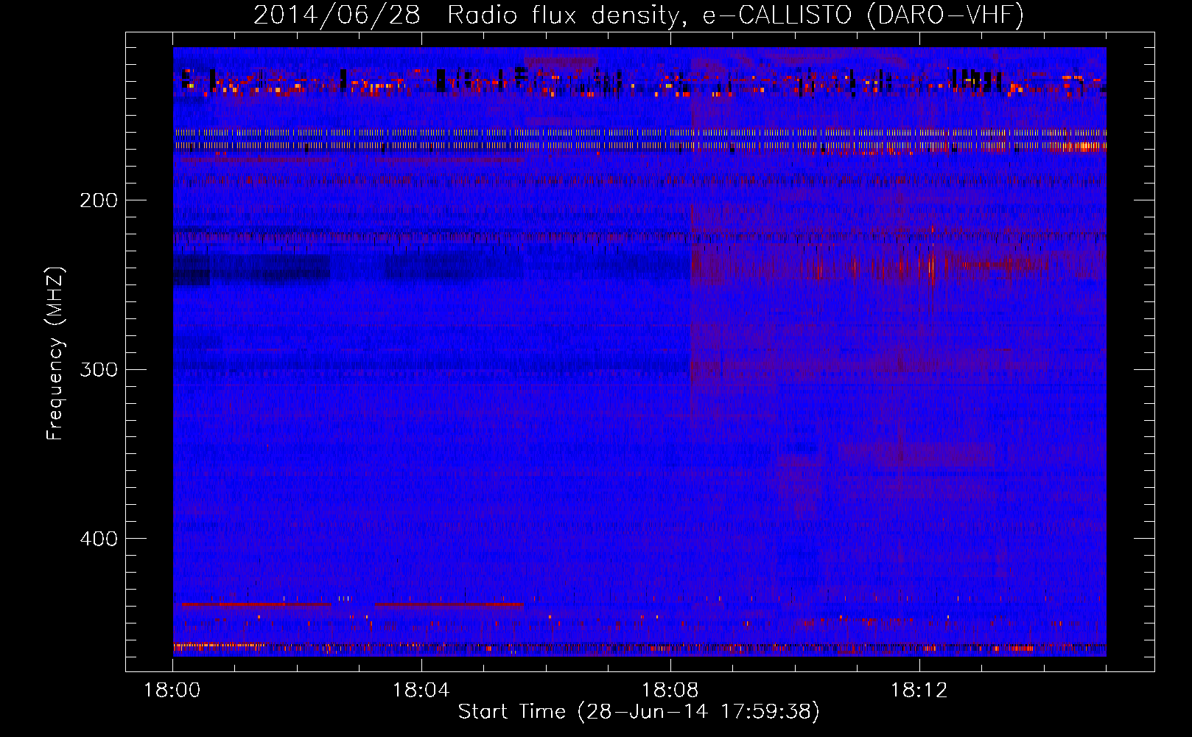This screenshot has height=737, width=1192.
Task: Click the "Start Time (28-Jun-14 17:59:38)" label
Action: click(639, 712)
